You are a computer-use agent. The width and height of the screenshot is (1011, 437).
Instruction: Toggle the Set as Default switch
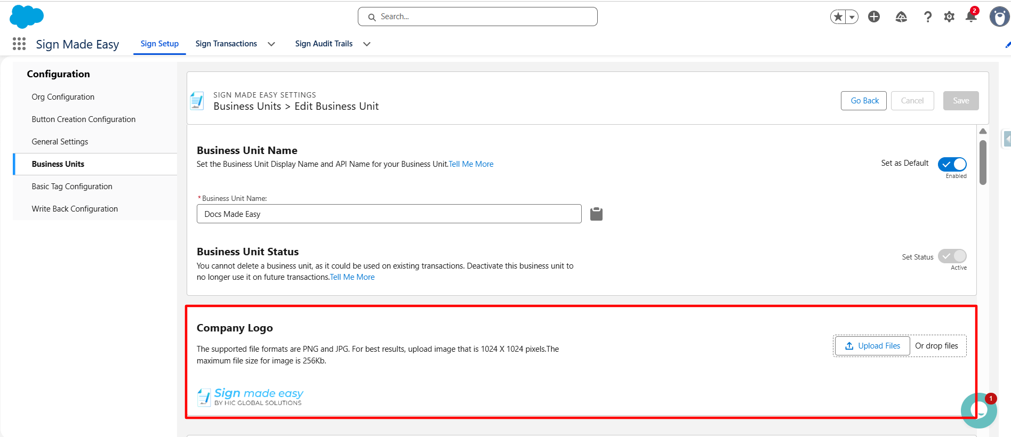952,164
